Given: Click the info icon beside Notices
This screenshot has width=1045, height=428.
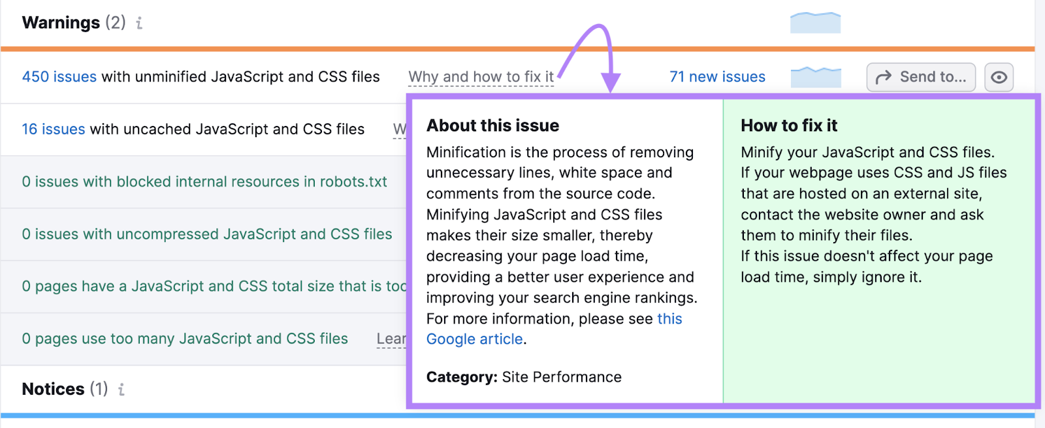Looking at the screenshot, I should [x=121, y=389].
